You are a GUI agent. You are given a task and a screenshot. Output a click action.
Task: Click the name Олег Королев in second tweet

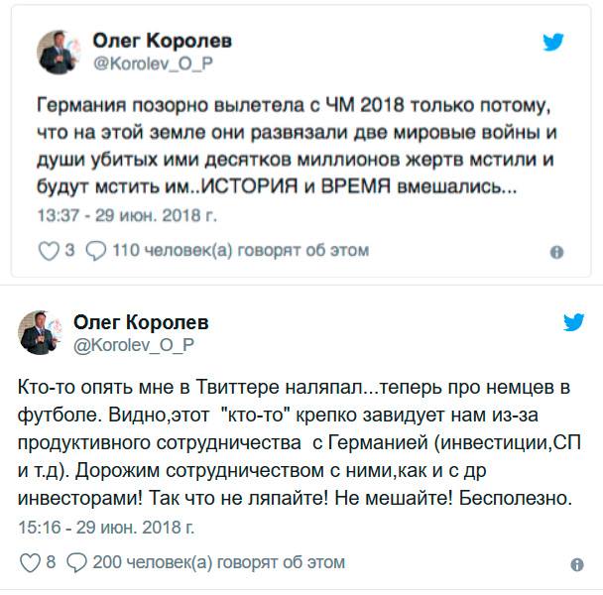click(142, 323)
